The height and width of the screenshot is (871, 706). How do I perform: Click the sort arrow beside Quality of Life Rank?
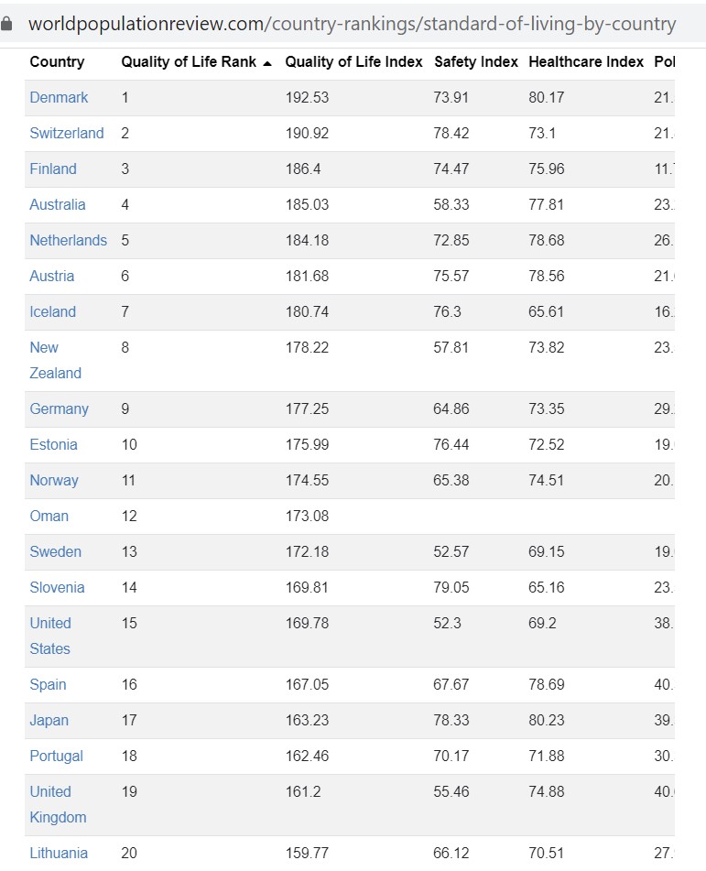(x=267, y=63)
